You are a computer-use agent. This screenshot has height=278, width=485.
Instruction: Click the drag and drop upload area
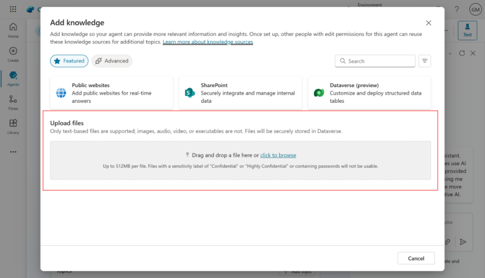[241, 160]
